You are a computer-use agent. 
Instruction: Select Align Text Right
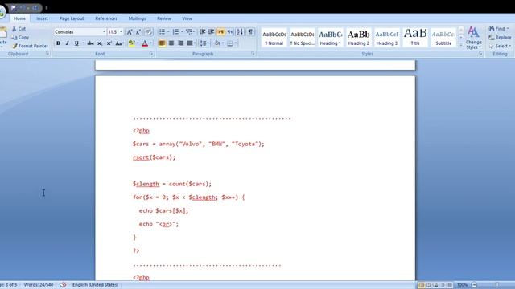[x=180, y=43]
